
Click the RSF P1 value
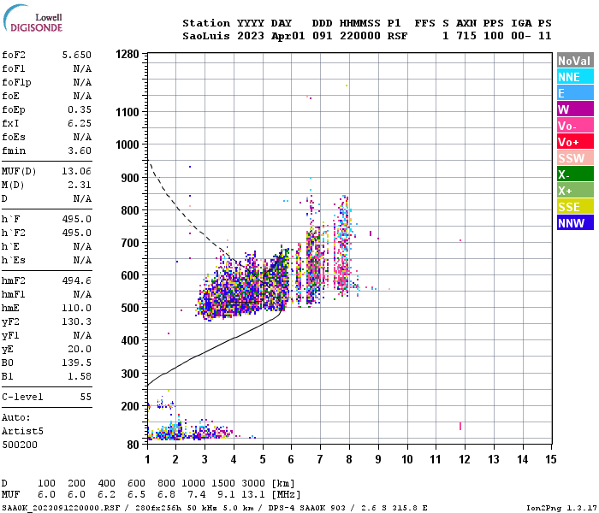[397, 36]
